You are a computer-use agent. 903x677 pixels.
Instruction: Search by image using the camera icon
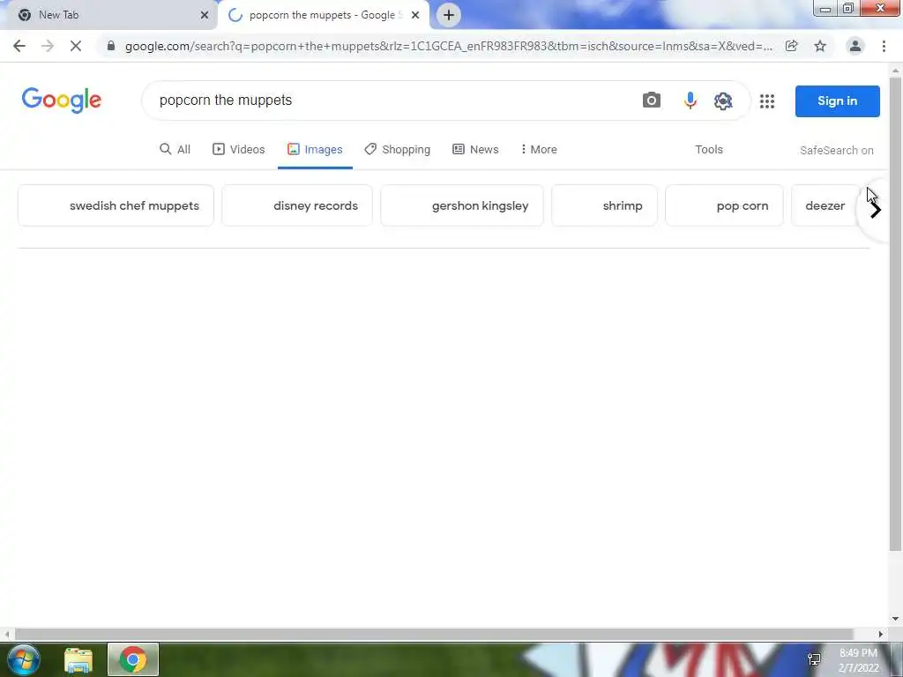tap(652, 100)
